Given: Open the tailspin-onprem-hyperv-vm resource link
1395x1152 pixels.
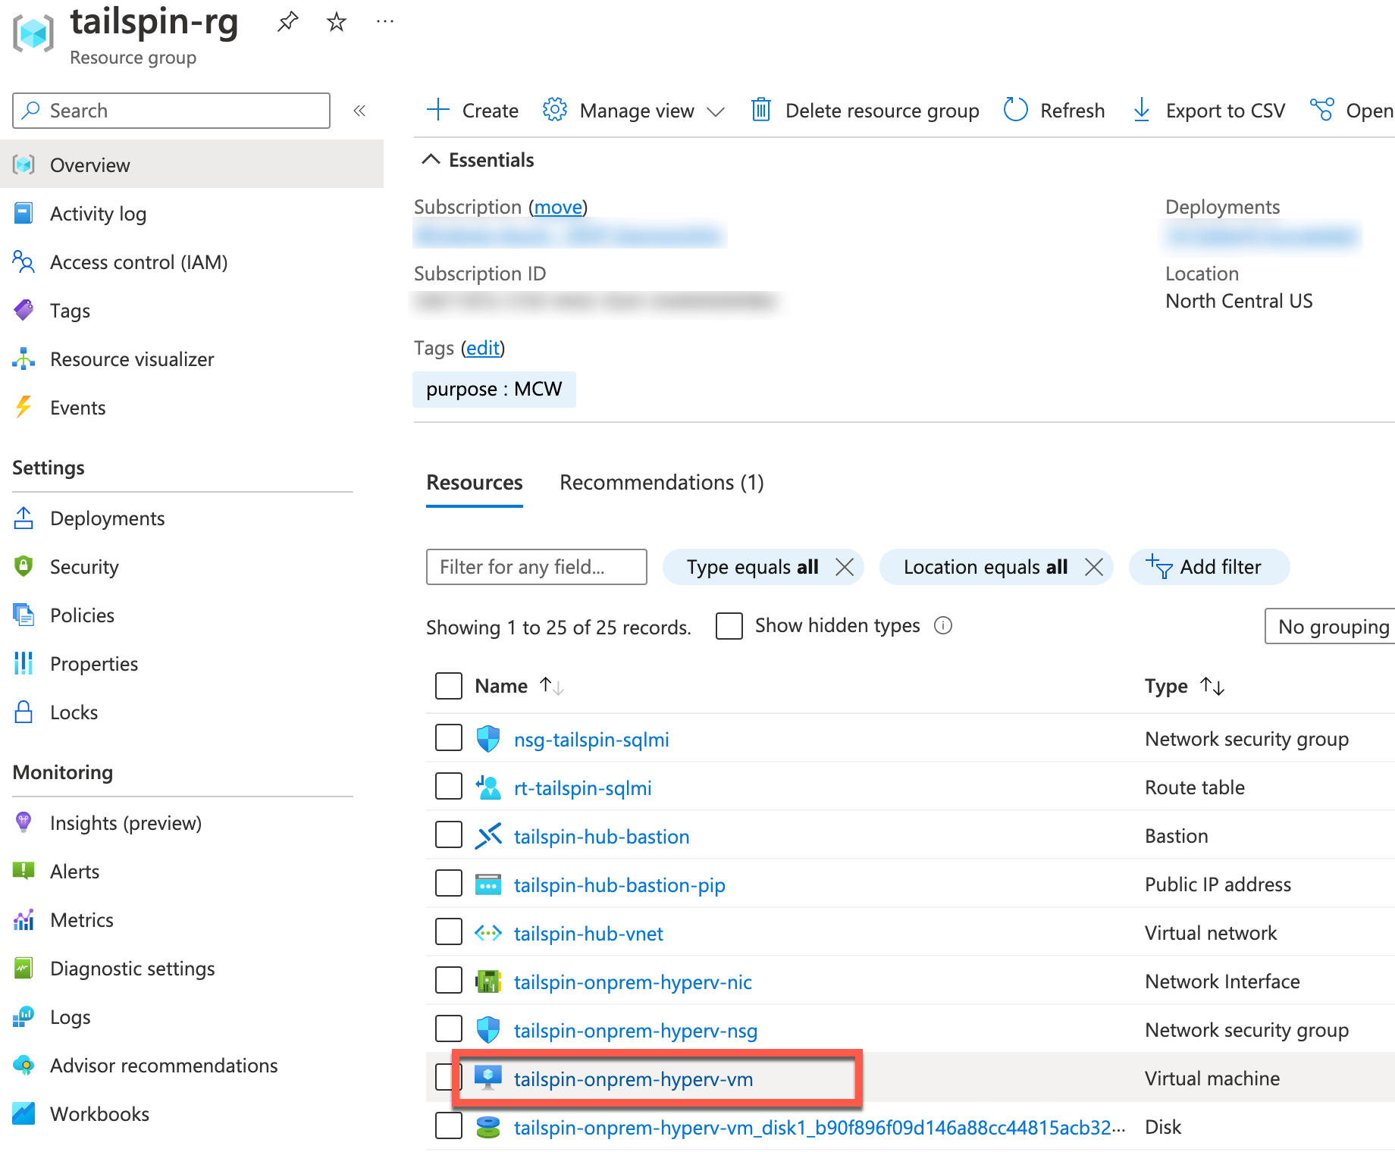Looking at the screenshot, I should coord(633,1078).
